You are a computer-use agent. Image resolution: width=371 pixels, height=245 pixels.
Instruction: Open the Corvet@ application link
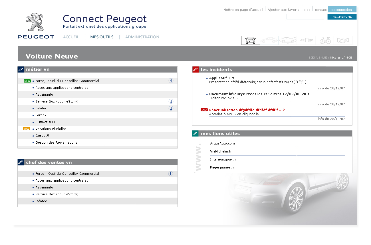coord(42,136)
